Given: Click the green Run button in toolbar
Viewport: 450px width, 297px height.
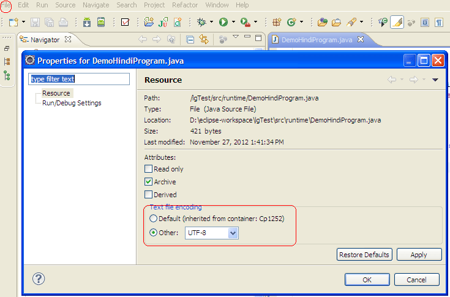Looking at the screenshot, I should (223, 22).
